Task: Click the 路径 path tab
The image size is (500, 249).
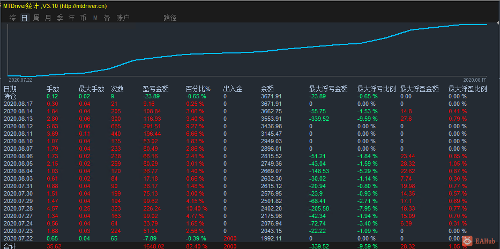Action: pos(170,18)
